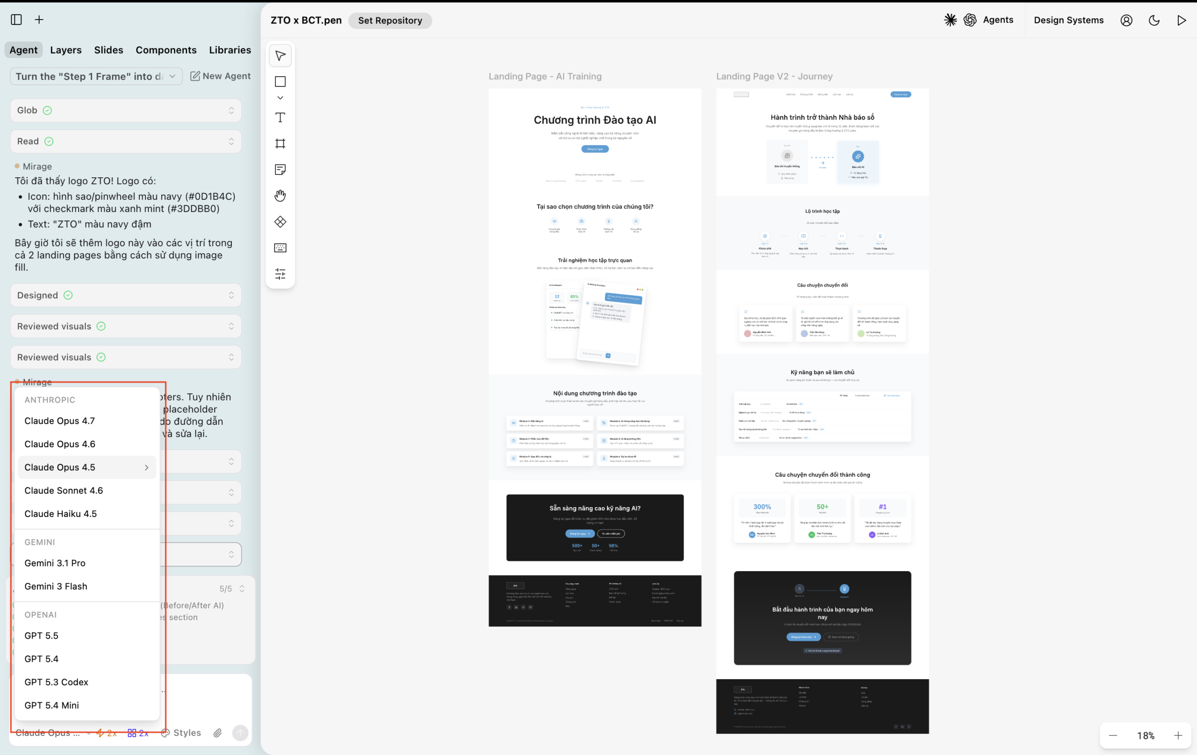Select the Rectangle shape tool
The width and height of the screenshot is (1197, 755).
coord(281,81)
